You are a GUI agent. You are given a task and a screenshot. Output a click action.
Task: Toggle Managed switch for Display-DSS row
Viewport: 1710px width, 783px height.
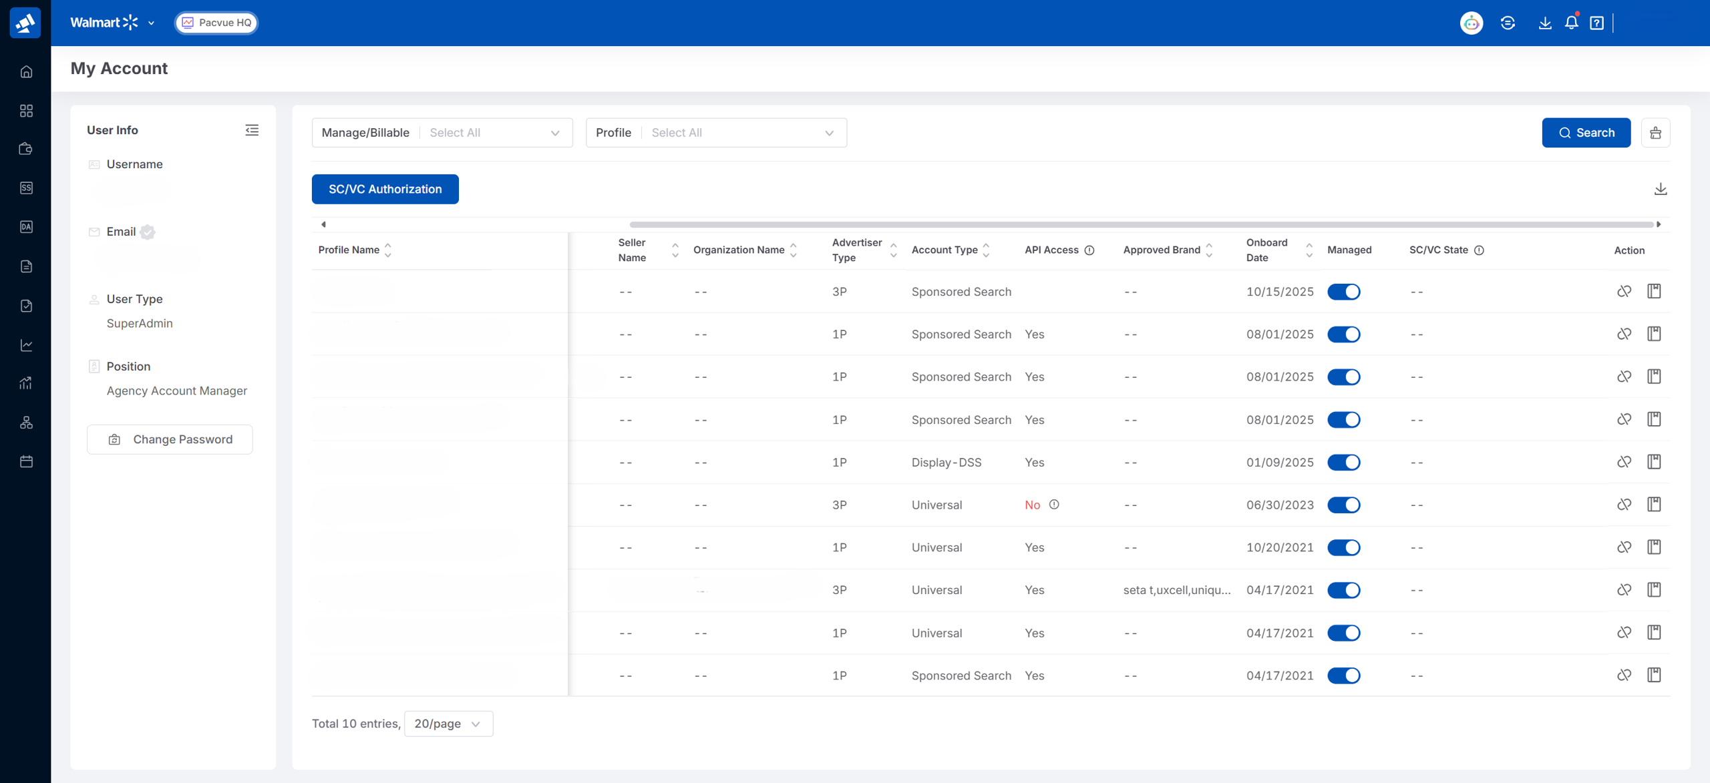[1343, 463]
